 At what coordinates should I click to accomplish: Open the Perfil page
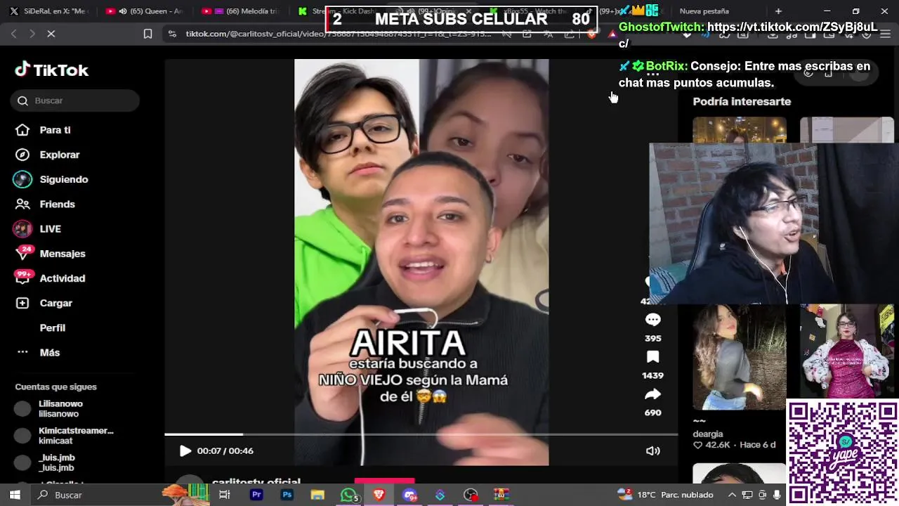click(x=52, y=327)
